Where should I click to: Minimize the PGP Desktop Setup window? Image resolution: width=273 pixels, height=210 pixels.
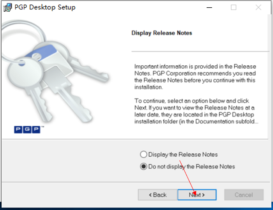click(209, 7)
